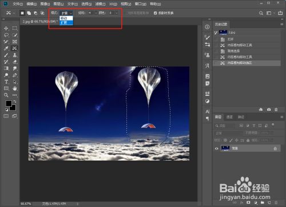The height and width of the screenshot is (207, 286).
Task: Select the Pen tool
Action: [x=15, y=75]
